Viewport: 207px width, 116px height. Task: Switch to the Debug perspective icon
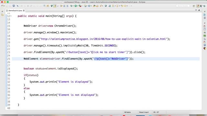[x=204, y=6]
